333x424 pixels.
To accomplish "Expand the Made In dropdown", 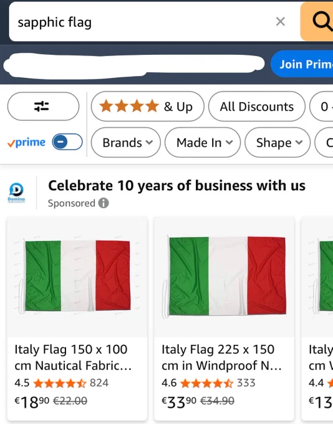I will [x=203, y=142].
